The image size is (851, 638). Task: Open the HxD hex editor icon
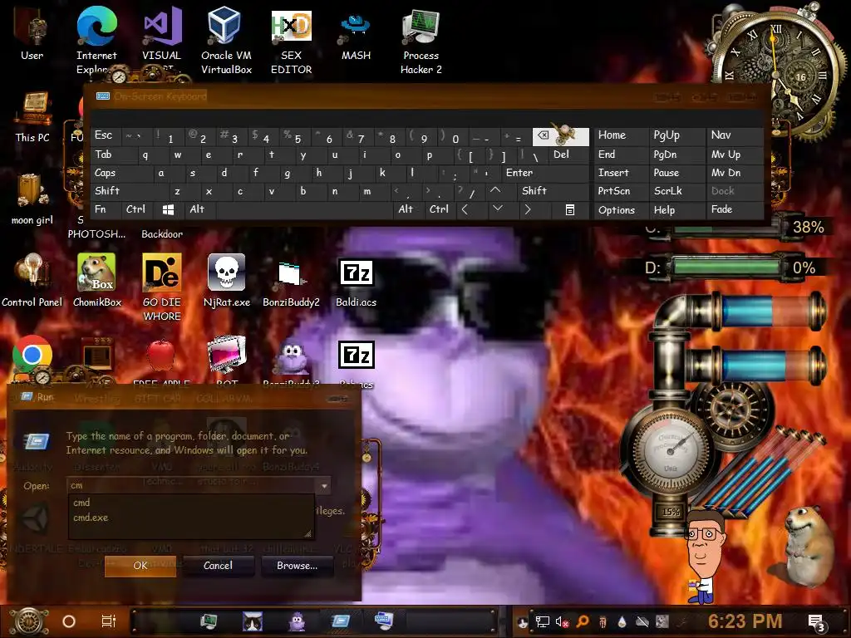[x=291, y=41]
